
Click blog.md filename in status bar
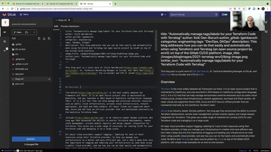point(243,151)
